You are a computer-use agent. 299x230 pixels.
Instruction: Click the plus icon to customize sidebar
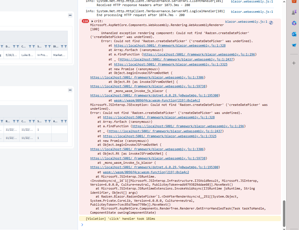294,63
